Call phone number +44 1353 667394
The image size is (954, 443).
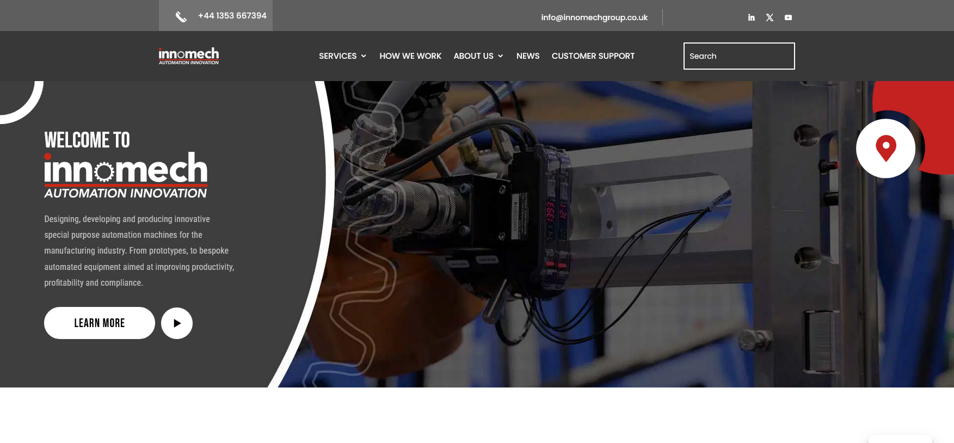tap(232, 16)
